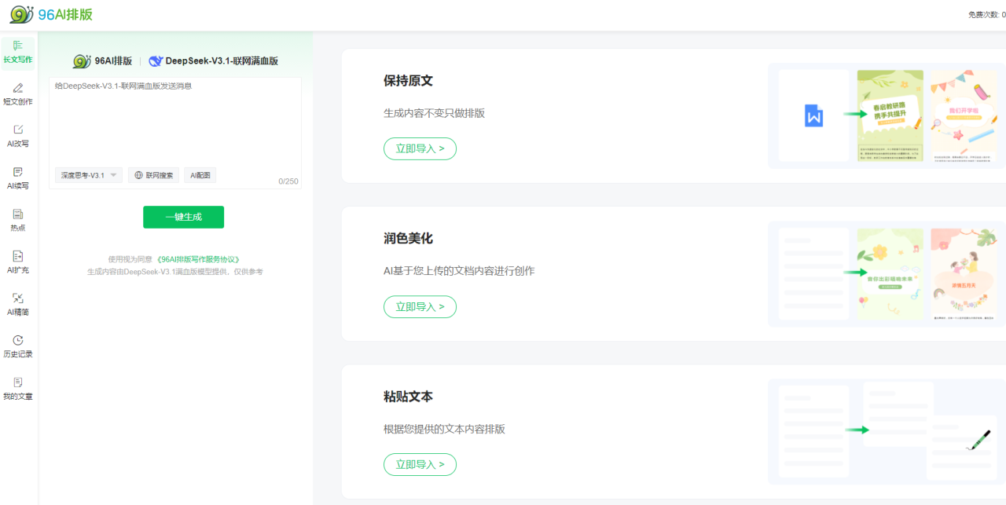Click 立即导入 under 粘贴文本
Viewport: 1006px width, 505px height.
pyautogui.click(x=420, y=464)
